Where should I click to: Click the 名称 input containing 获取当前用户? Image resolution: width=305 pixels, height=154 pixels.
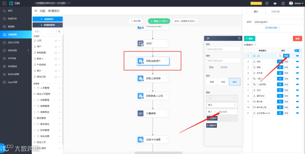click(x=277, y=22)
